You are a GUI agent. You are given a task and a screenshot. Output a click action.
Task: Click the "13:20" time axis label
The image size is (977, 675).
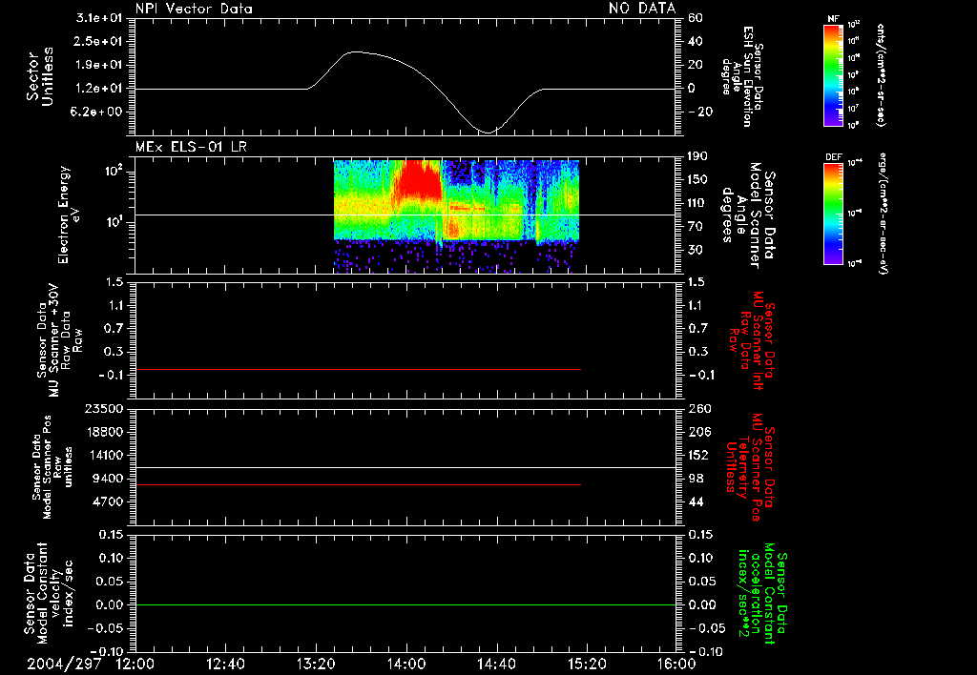(316, 664)
